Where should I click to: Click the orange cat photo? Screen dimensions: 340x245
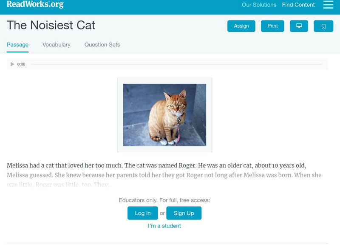pos(164,115)
